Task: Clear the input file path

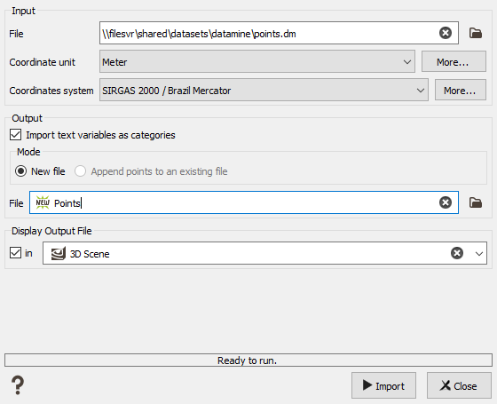Action: point(445,33)
